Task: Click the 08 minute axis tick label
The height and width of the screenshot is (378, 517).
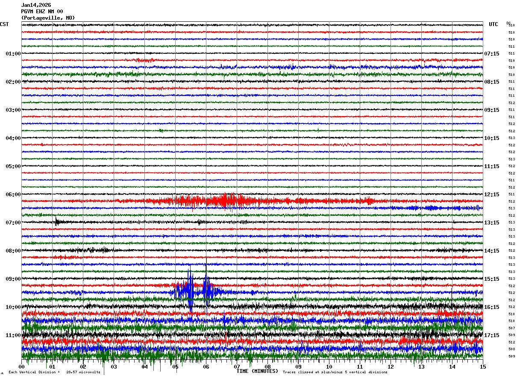Action: (x=268, y=367)
